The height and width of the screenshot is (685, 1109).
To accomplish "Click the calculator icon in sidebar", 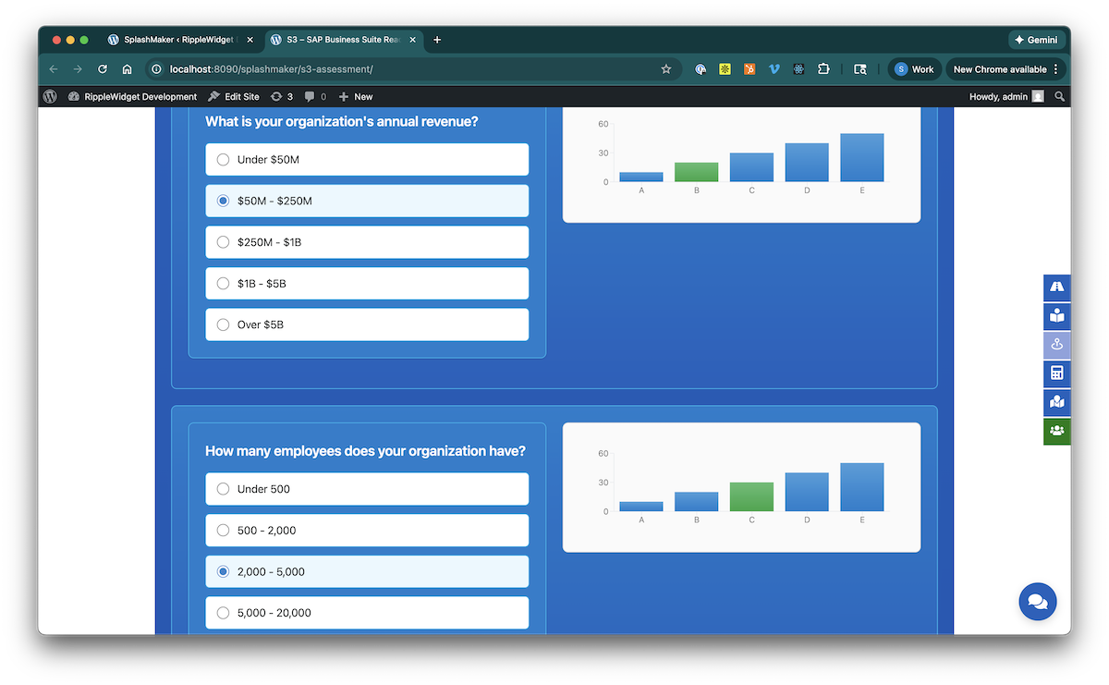I will 1057,373.
